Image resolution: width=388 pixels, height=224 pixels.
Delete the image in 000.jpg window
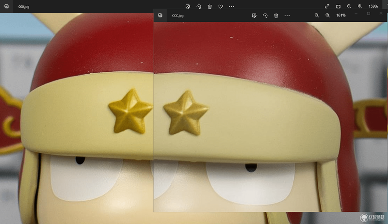click(210, 6)
